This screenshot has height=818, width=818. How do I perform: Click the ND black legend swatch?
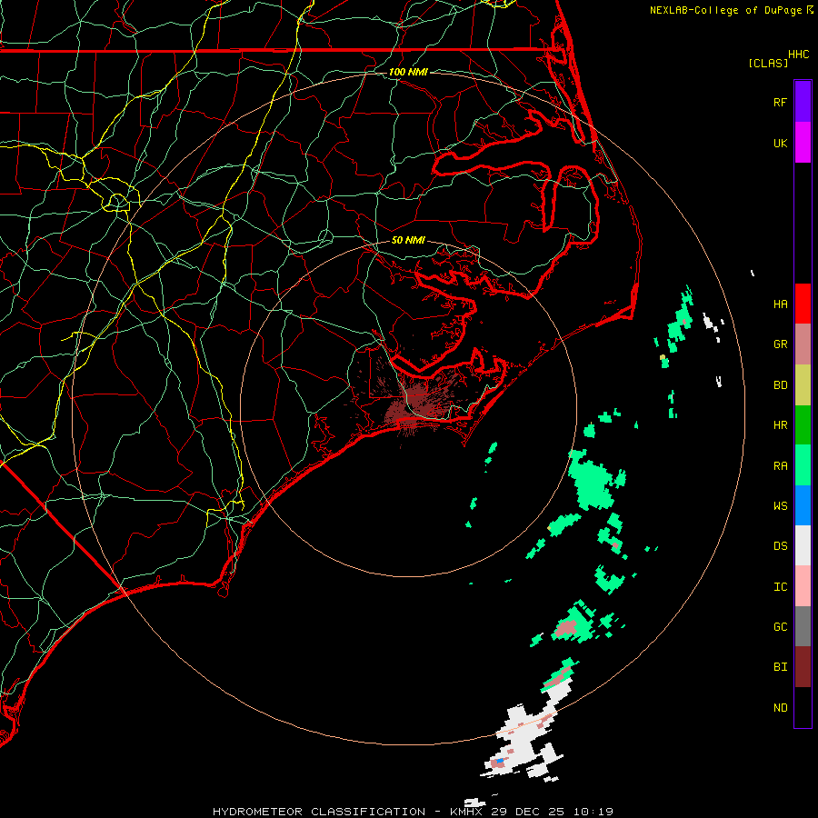point(803,707)
